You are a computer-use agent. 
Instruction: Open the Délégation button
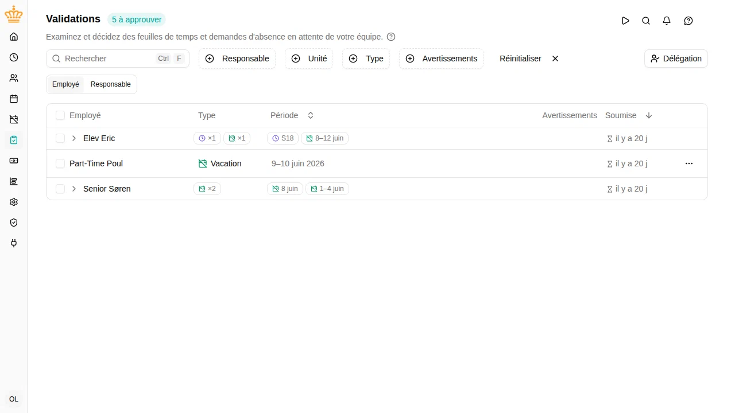pyautogui.click(x=676, y=59)
